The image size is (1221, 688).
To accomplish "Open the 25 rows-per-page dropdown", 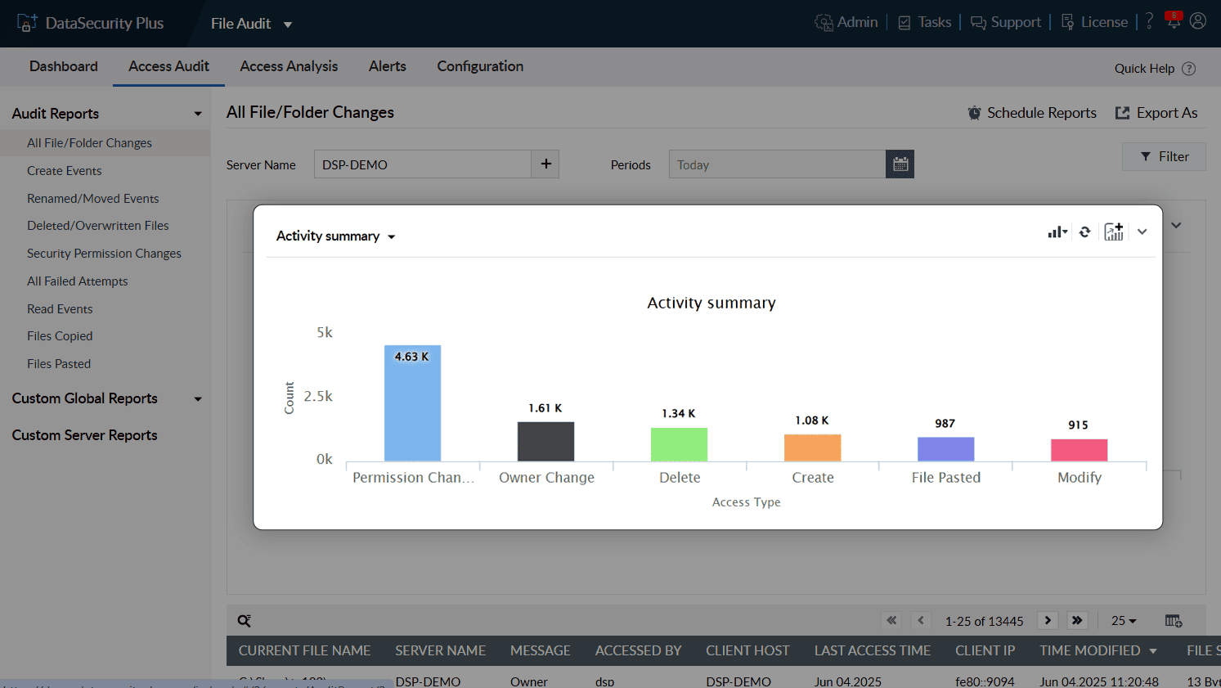I will coord(1124,621).
